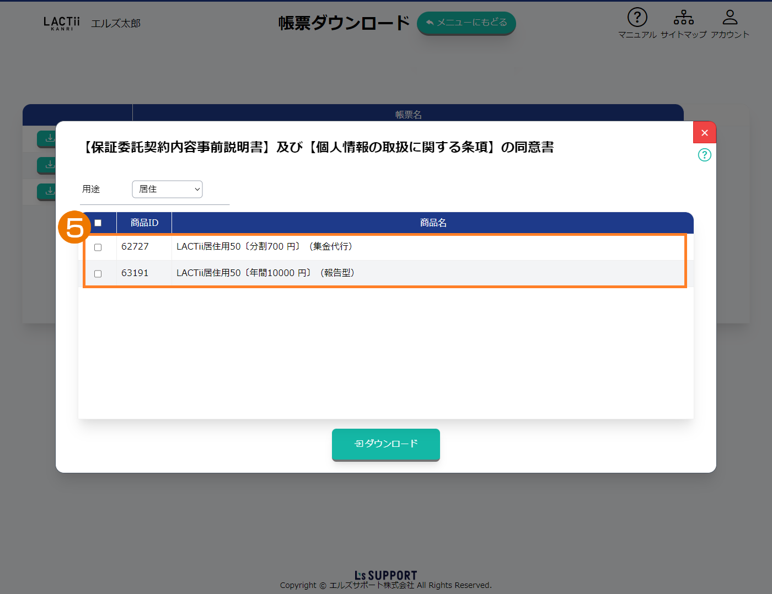
Task: Open the サイトマップ icon
Action: click(x=683, y=18)
